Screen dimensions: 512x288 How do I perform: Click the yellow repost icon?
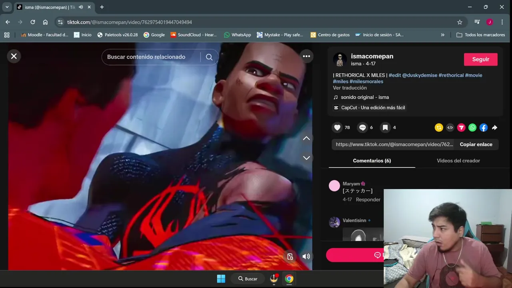coord(439,128)
